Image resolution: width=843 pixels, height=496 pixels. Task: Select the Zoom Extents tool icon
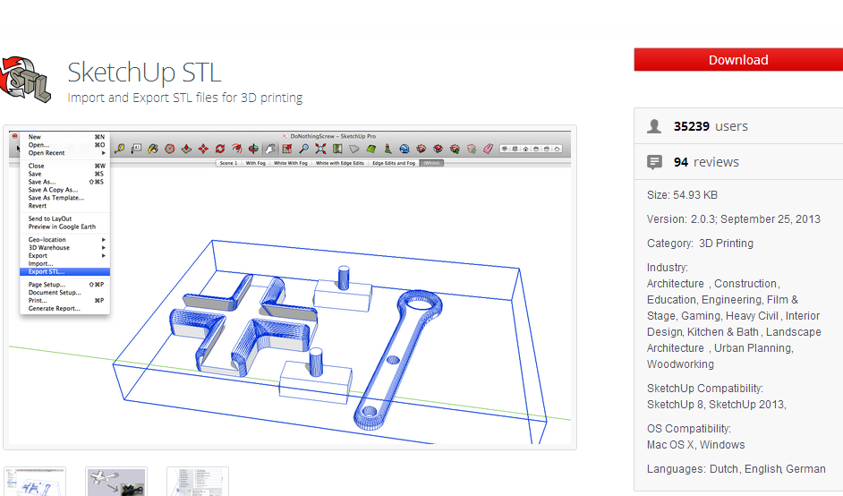pyautogui.click(x=320, y=149)
